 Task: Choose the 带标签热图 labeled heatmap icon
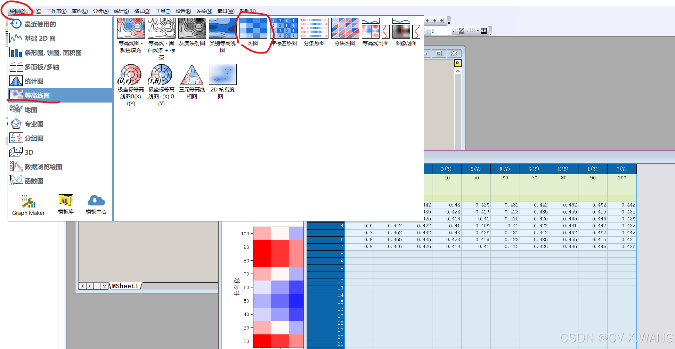[284, 28]
